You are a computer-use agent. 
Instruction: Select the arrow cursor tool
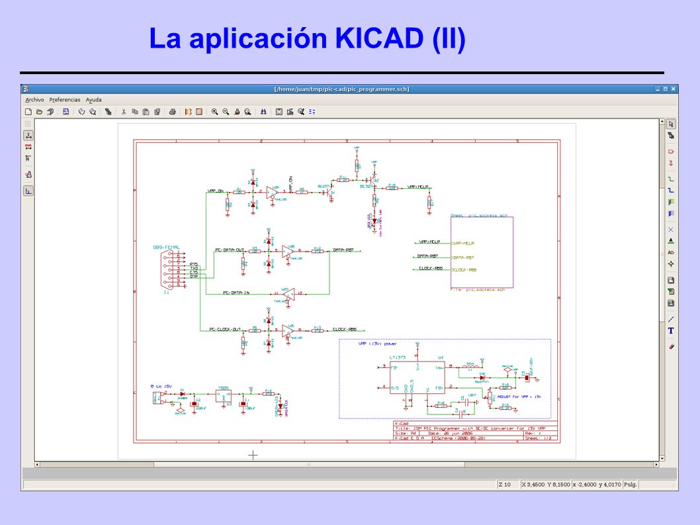click(670, 124)
